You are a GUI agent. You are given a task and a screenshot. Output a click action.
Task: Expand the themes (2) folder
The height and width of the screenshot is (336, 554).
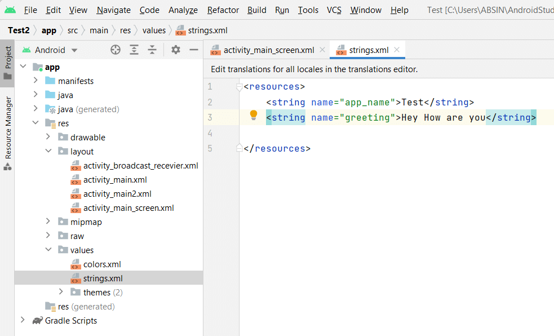(x=61, y=292)
